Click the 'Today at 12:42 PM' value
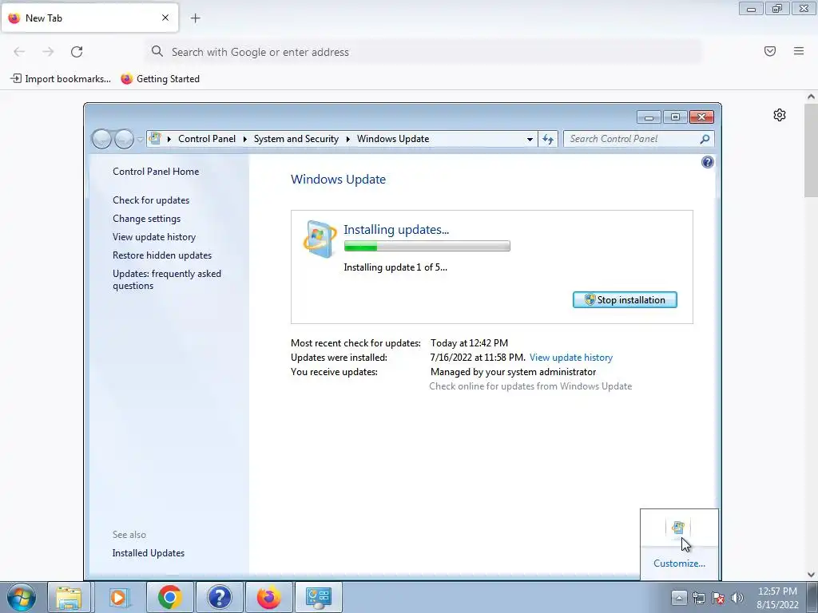The image size is (818, 613). pyautogui.click(x=469, y=343)
